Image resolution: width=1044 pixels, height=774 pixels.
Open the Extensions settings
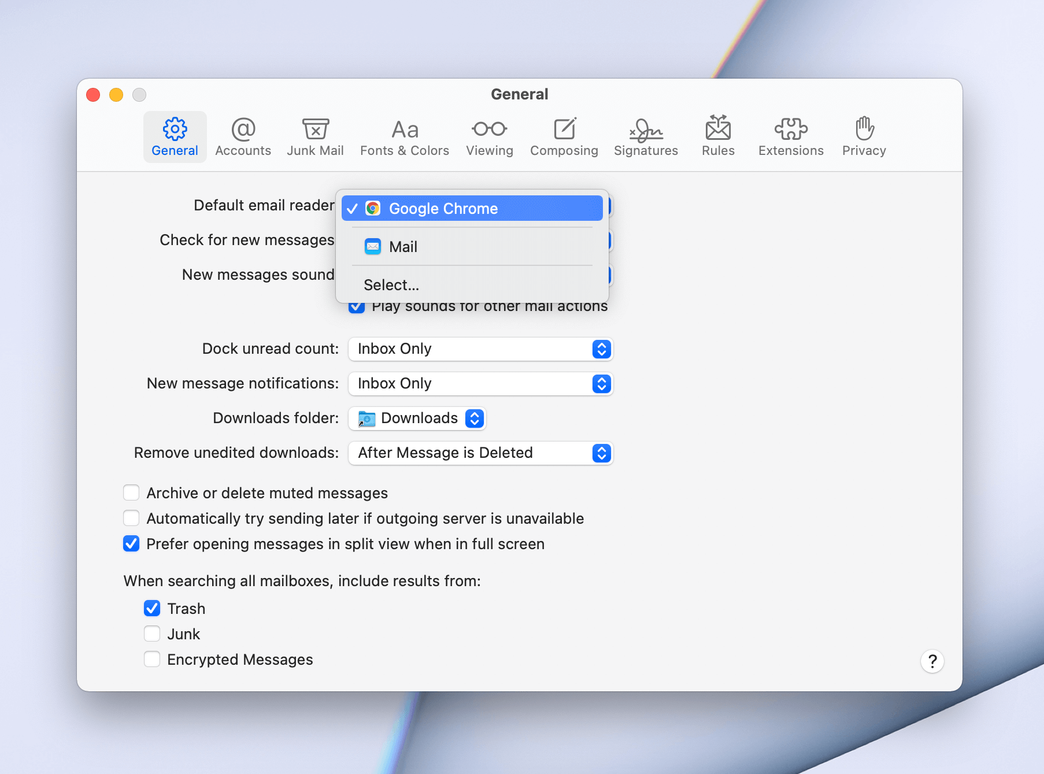(790, 136)
